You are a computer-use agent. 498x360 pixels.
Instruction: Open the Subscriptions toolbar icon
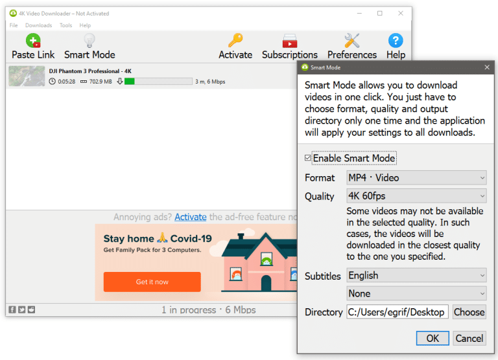tap(289, 41)
